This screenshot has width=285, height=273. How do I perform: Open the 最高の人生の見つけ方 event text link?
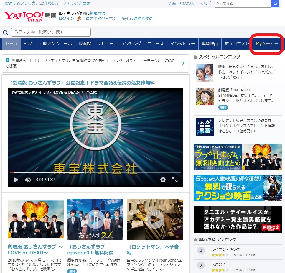point(246,72)
